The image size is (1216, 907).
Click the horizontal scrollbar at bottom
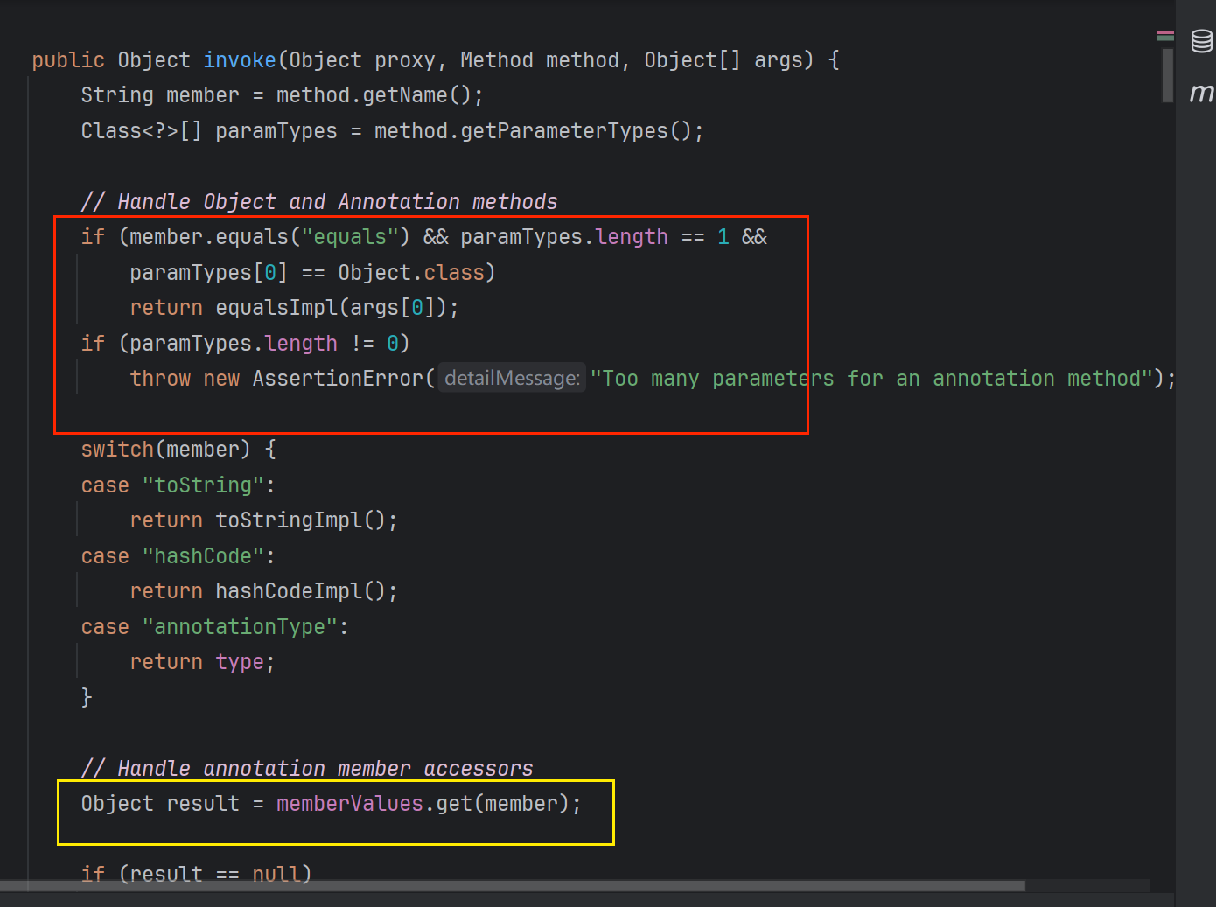[x=525, y=885]
